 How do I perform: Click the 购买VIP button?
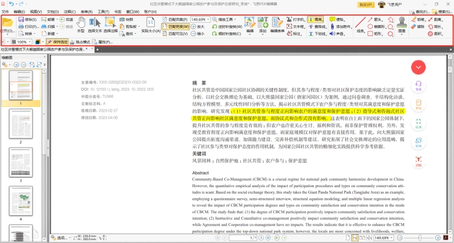tap(366, 5)
